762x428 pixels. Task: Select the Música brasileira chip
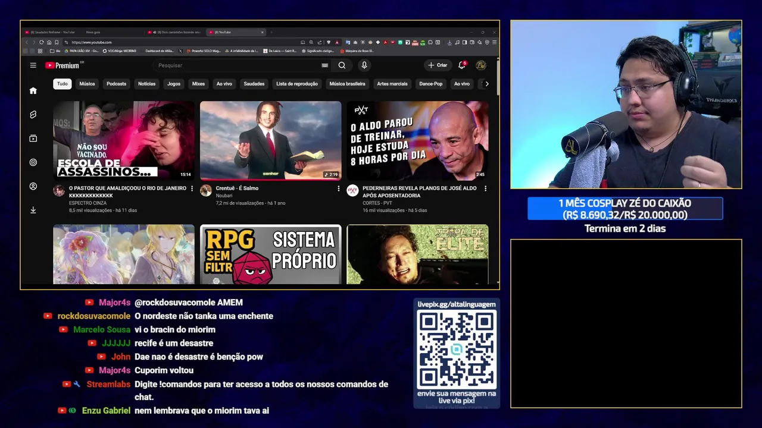347,84
